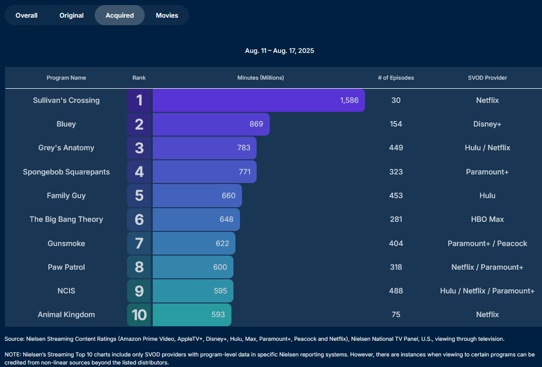Click the rank 2 badge
This screenshot has width=542, height=367.
coord(139,124)
